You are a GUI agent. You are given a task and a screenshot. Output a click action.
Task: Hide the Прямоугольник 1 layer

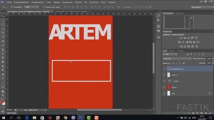[x=164, y=69]
